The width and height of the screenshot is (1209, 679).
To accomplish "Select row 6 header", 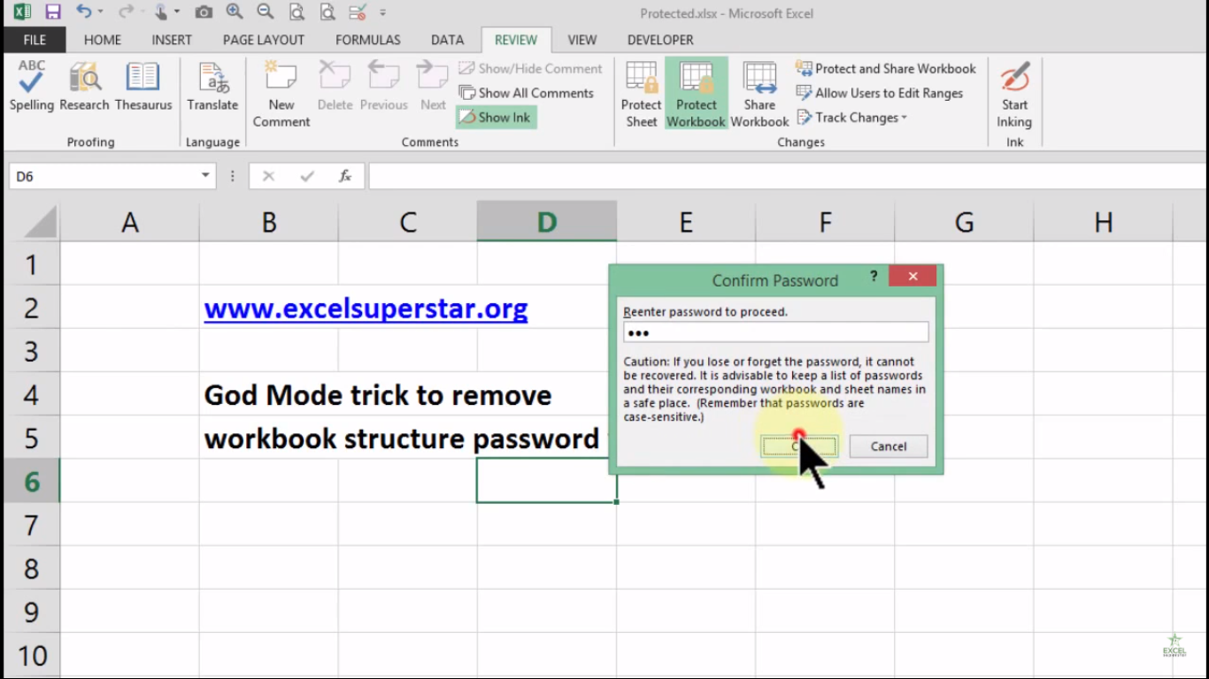I will [32, 482].
